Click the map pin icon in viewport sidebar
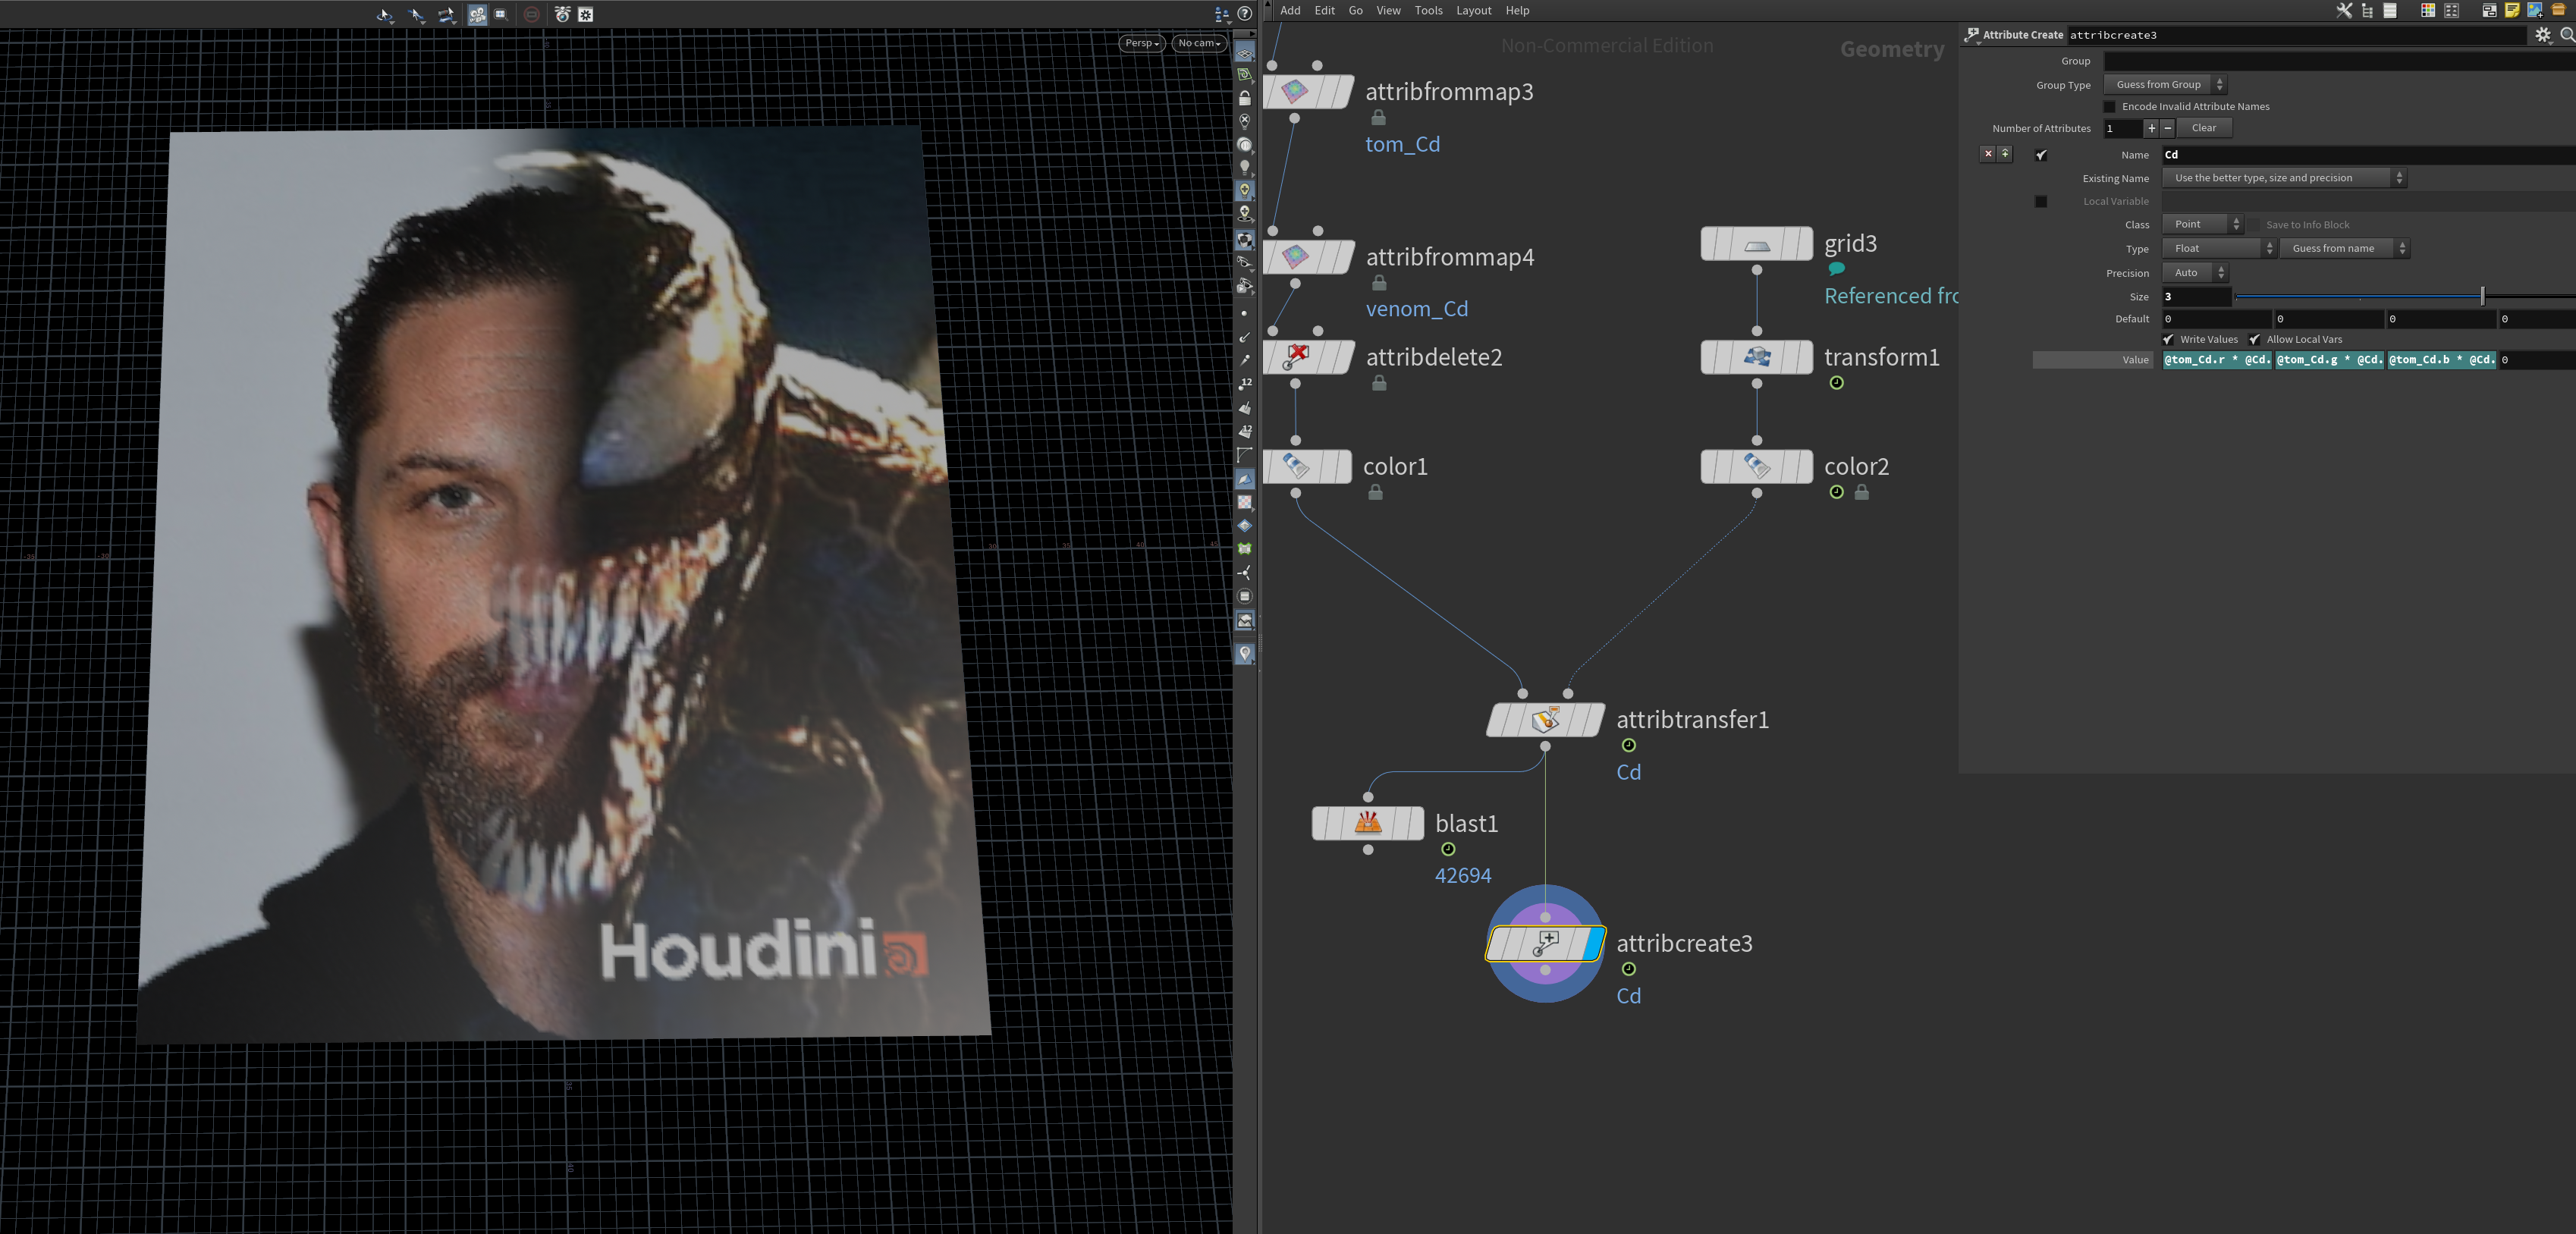 1245,653
